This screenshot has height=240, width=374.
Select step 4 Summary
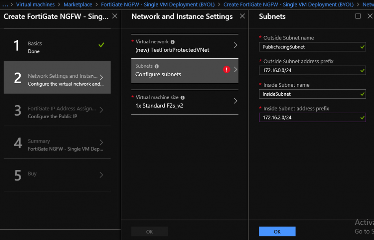click(57, 144)
